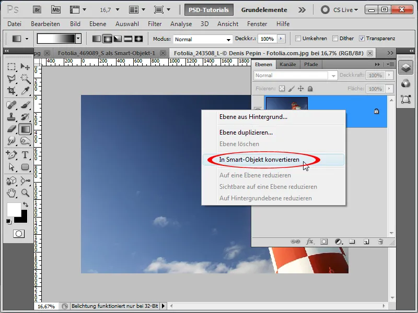Choose linear gradient style

96,39
